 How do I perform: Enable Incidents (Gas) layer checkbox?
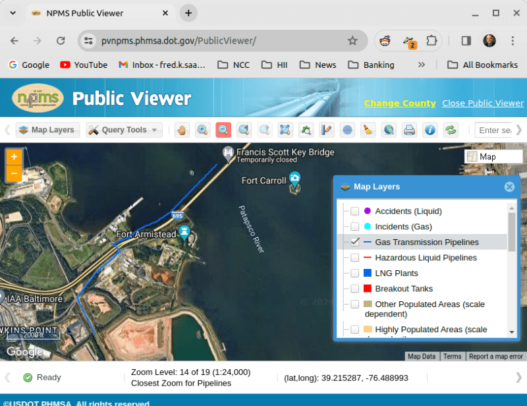pos(354,227)
